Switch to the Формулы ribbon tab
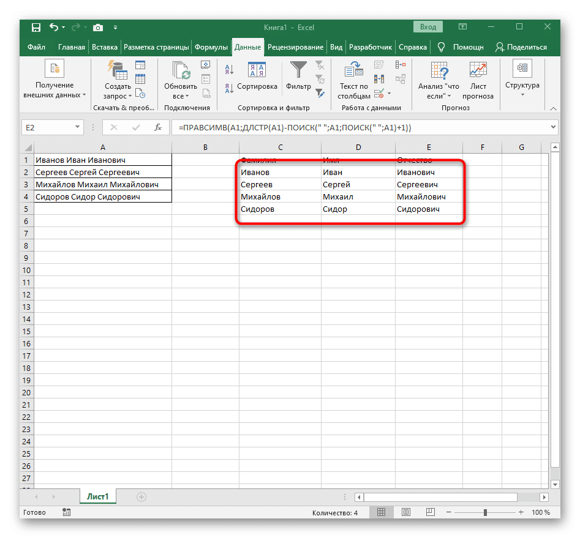580x538 pixels. (211, 47)
